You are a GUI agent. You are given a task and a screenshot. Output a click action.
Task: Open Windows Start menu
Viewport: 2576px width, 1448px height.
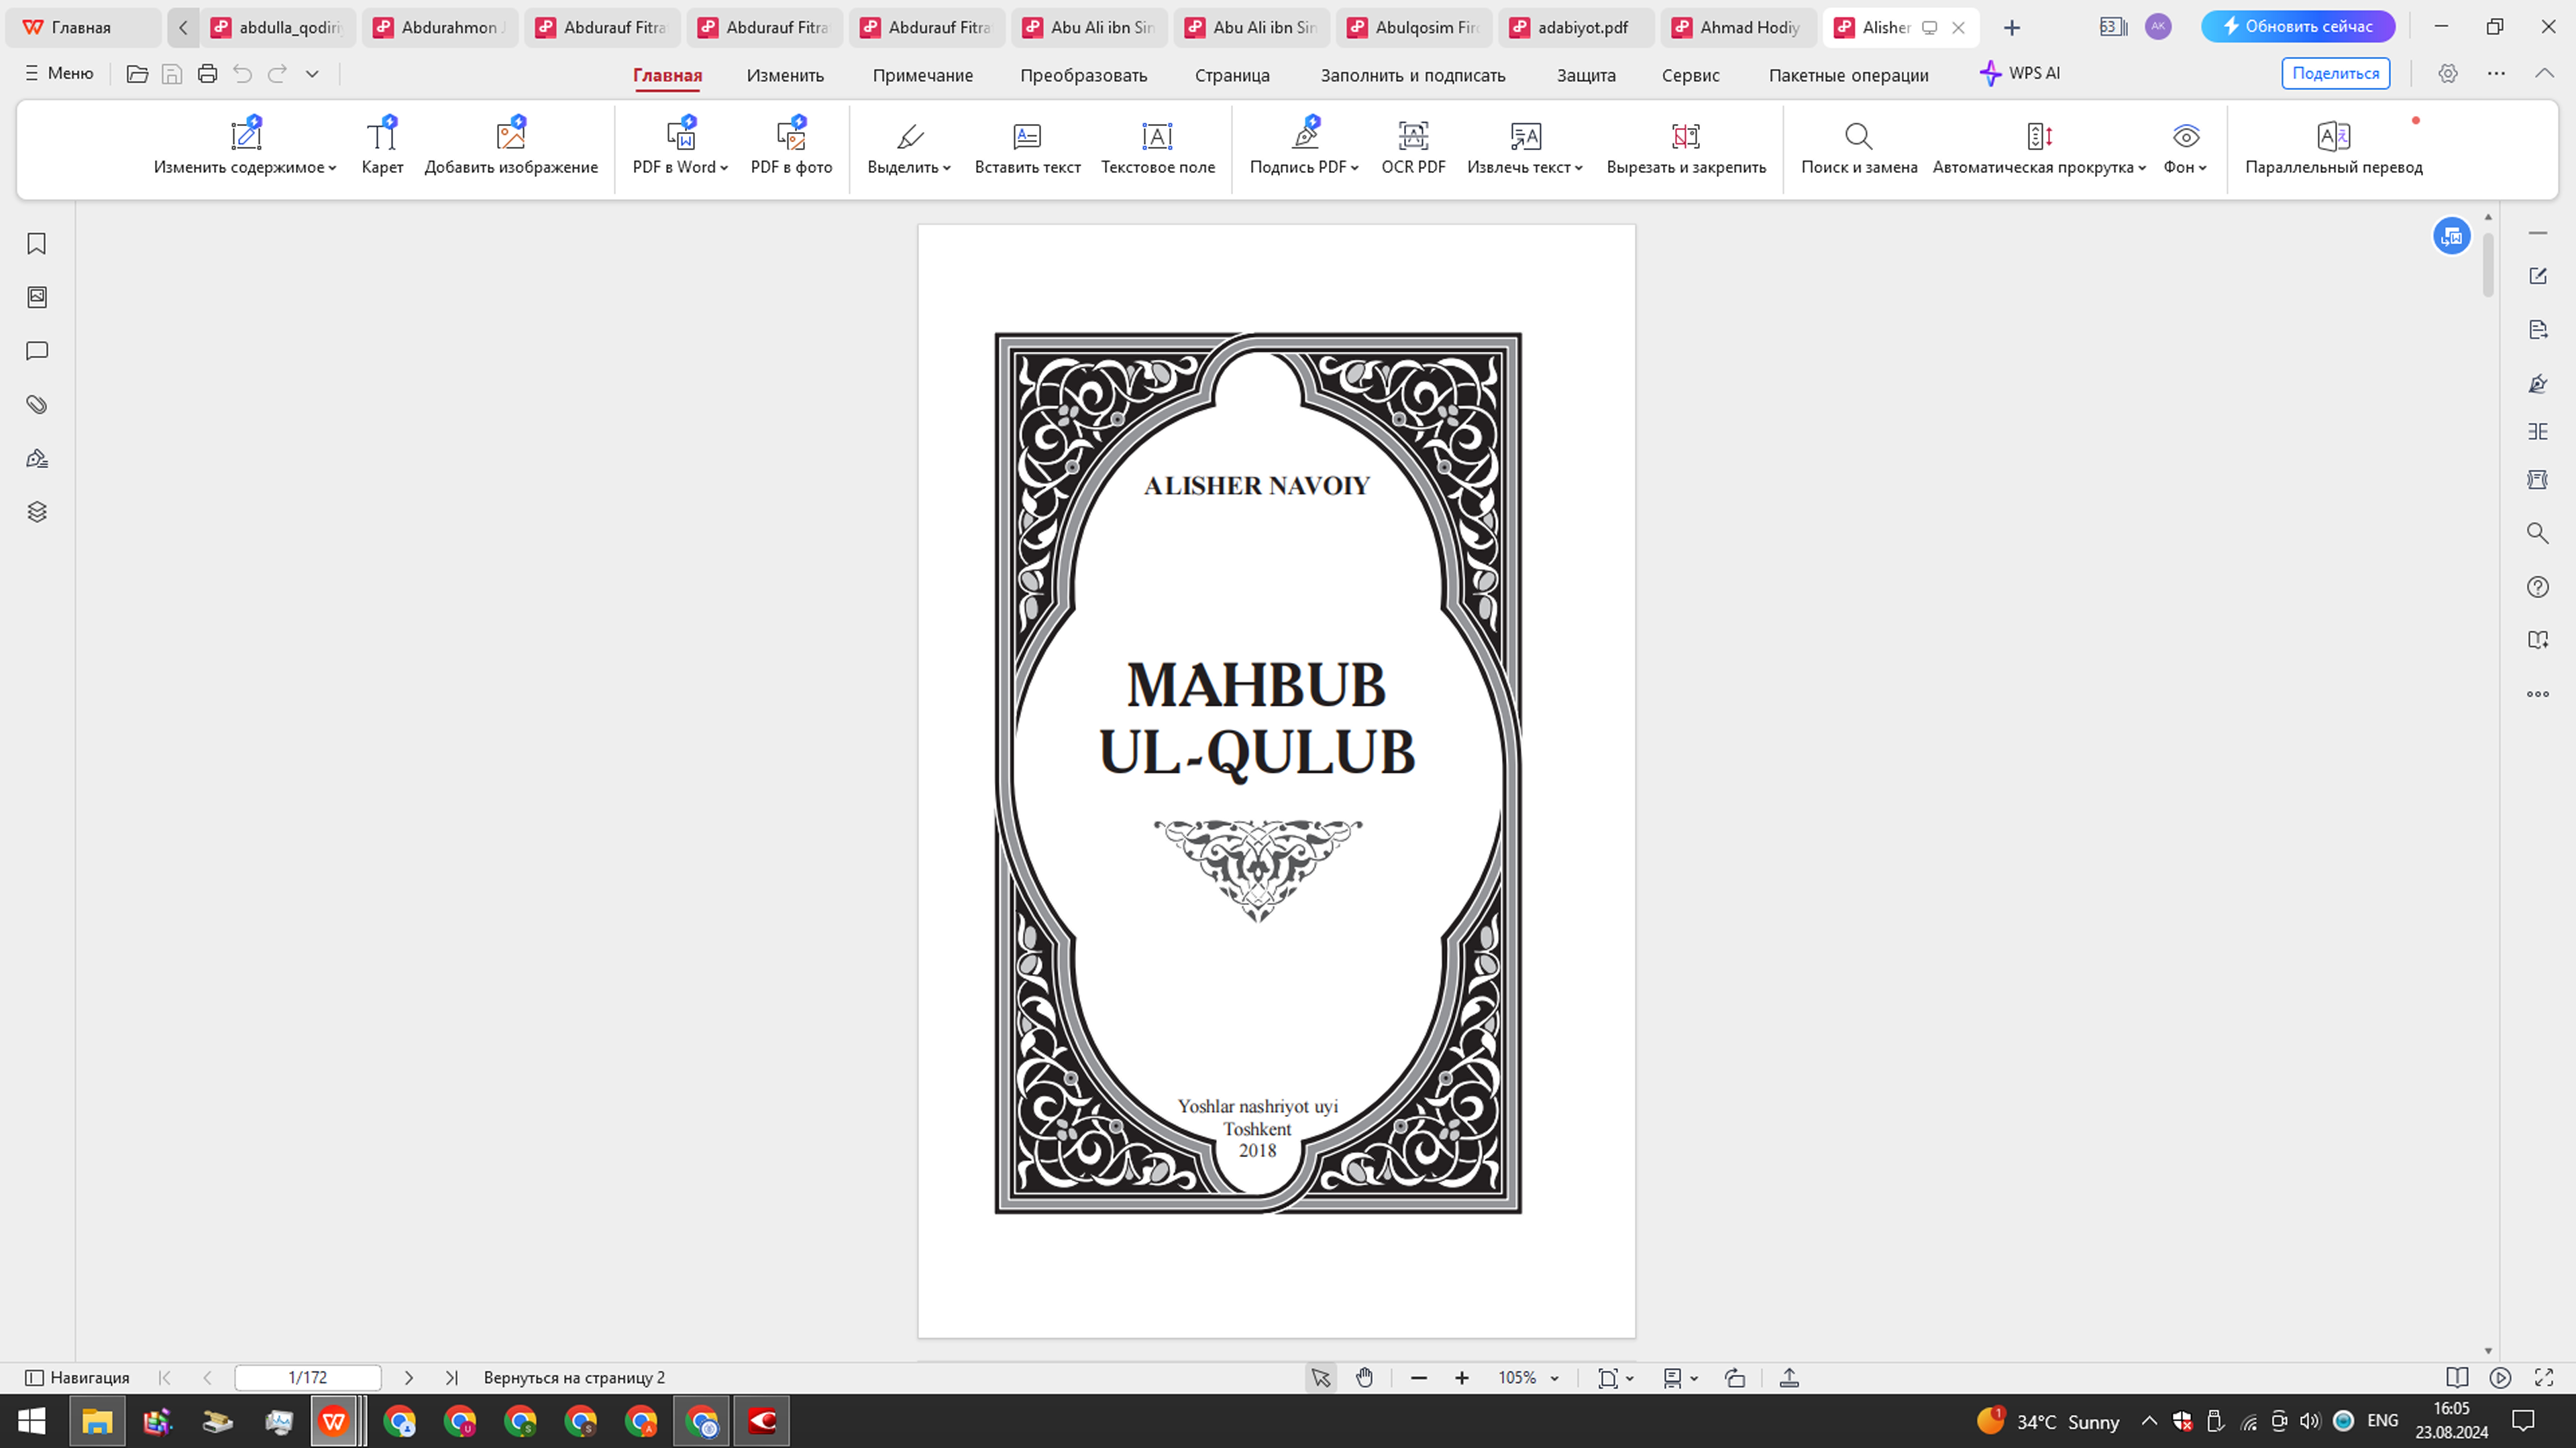(32, 1421)
